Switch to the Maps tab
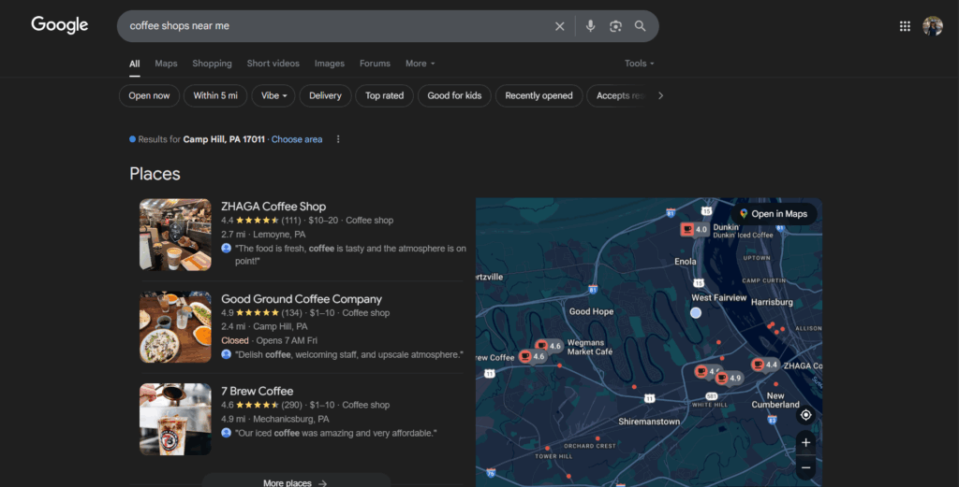The width and height of the screenshot is (959, 487). pos(166,64)
